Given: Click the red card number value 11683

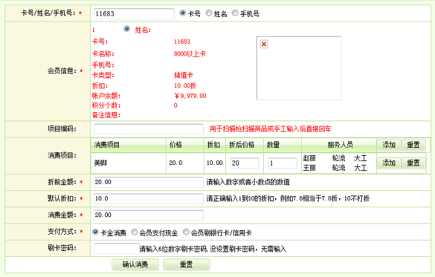Looking at the screenshot, I should (182, 42).
